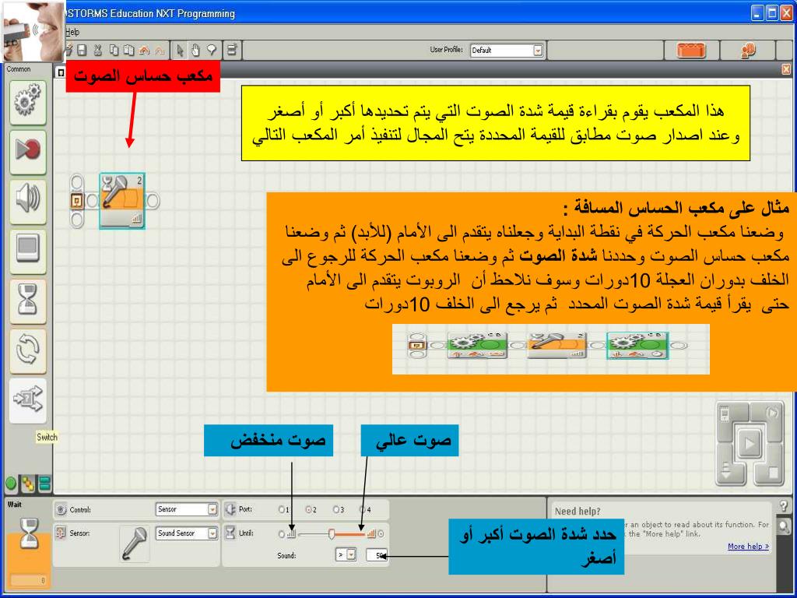Screen dimensions: 797x598
Task: Click the orange figure icon beside the brick
Action: click(x=748, y=50)
